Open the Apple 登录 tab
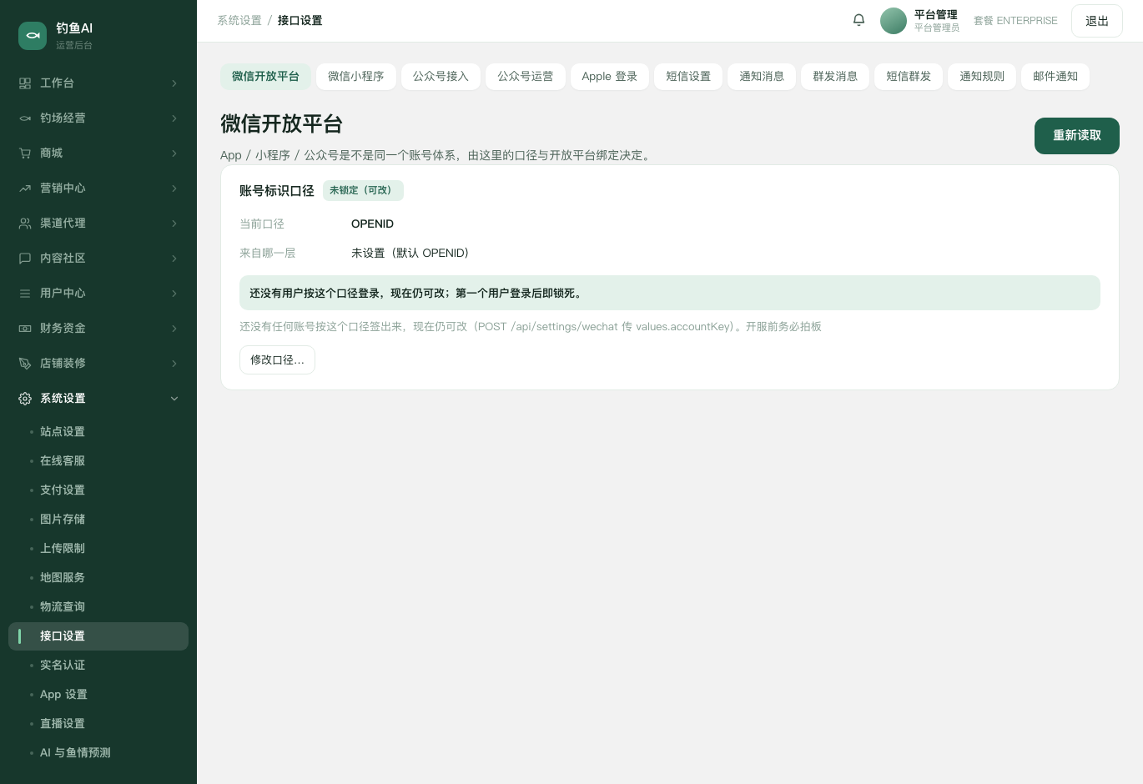This screenshot has height=784, width=1143. point(610,77)
